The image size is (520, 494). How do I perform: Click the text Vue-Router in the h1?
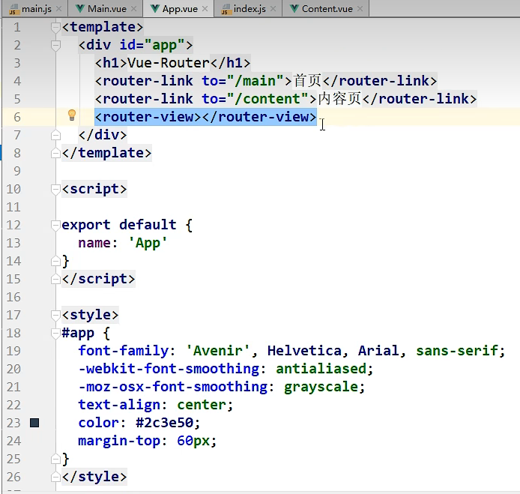(x=169, y=63)
